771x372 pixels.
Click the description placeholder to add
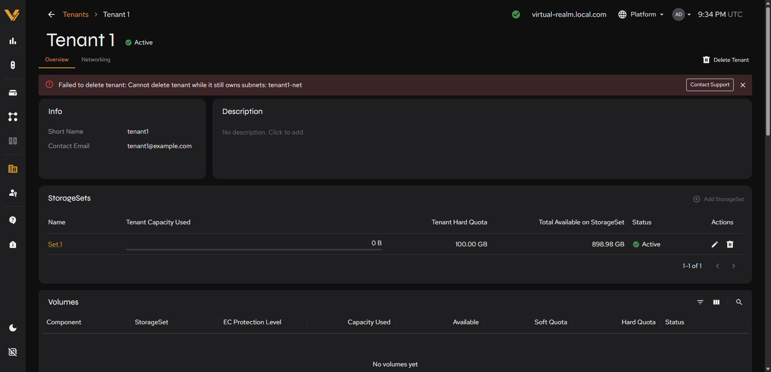(x=263, y=132)
